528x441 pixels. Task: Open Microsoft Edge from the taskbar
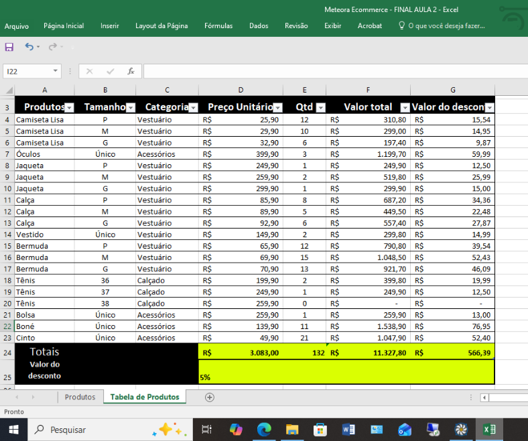[263, 430]
